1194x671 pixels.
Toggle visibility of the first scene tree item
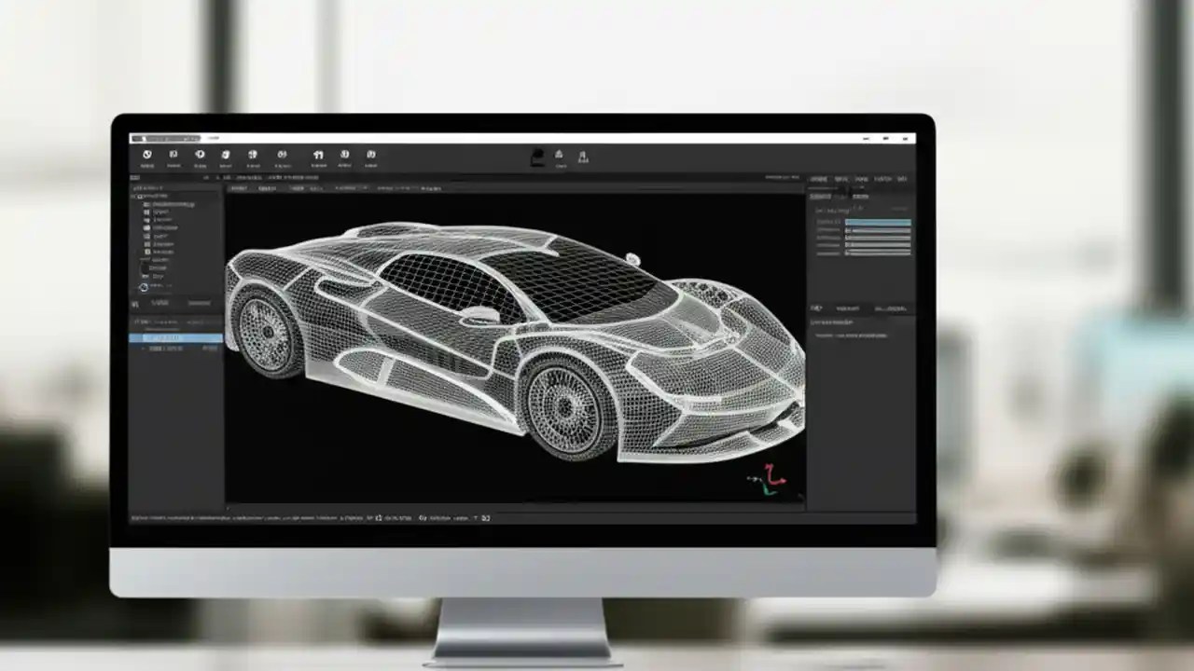click(x=146, y=205)
